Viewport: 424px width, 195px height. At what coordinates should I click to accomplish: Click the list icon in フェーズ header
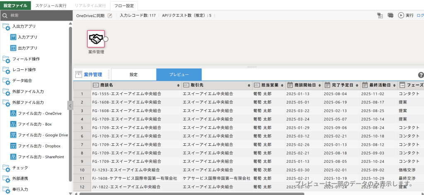click(x=402, y=85)
